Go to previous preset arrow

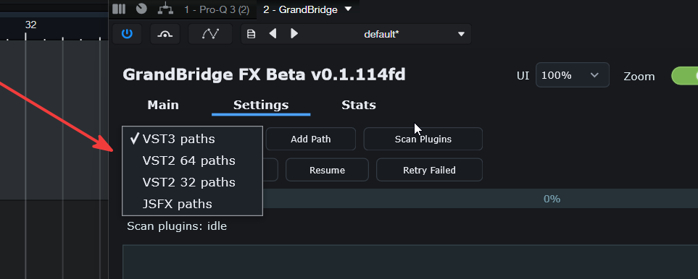click(273, 34)
